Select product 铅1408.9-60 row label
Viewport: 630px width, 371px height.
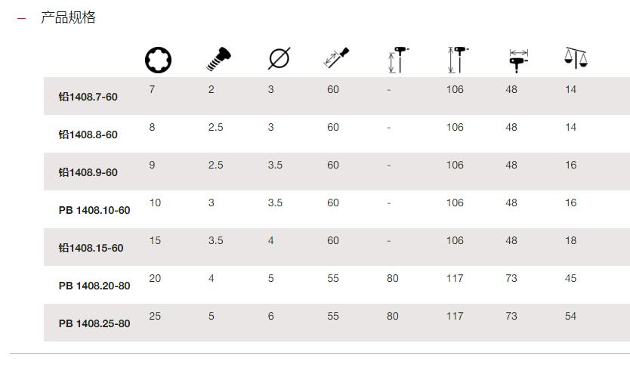click(88, 172)
